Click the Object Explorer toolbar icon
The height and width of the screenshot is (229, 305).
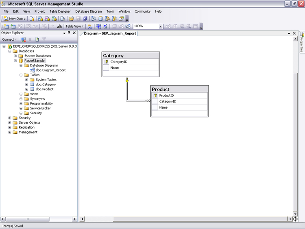(x=107, y=18)
